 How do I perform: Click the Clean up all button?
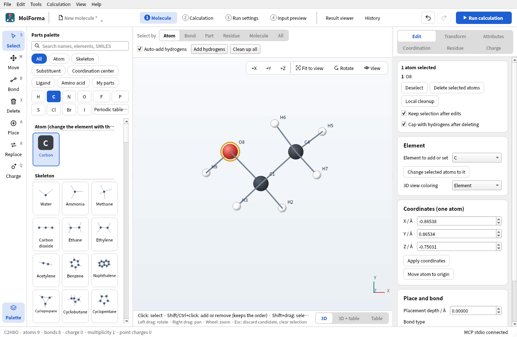pyautogui.click(x=245, y=49)
